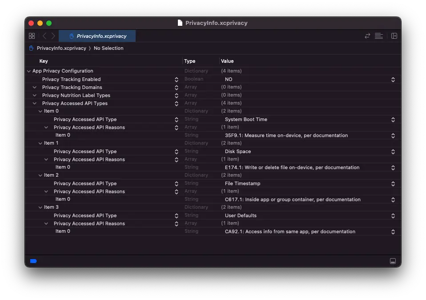Click (4 items) value of App Privacy Configuration
The image size is (426, 300).
click(x=231, y=71)
